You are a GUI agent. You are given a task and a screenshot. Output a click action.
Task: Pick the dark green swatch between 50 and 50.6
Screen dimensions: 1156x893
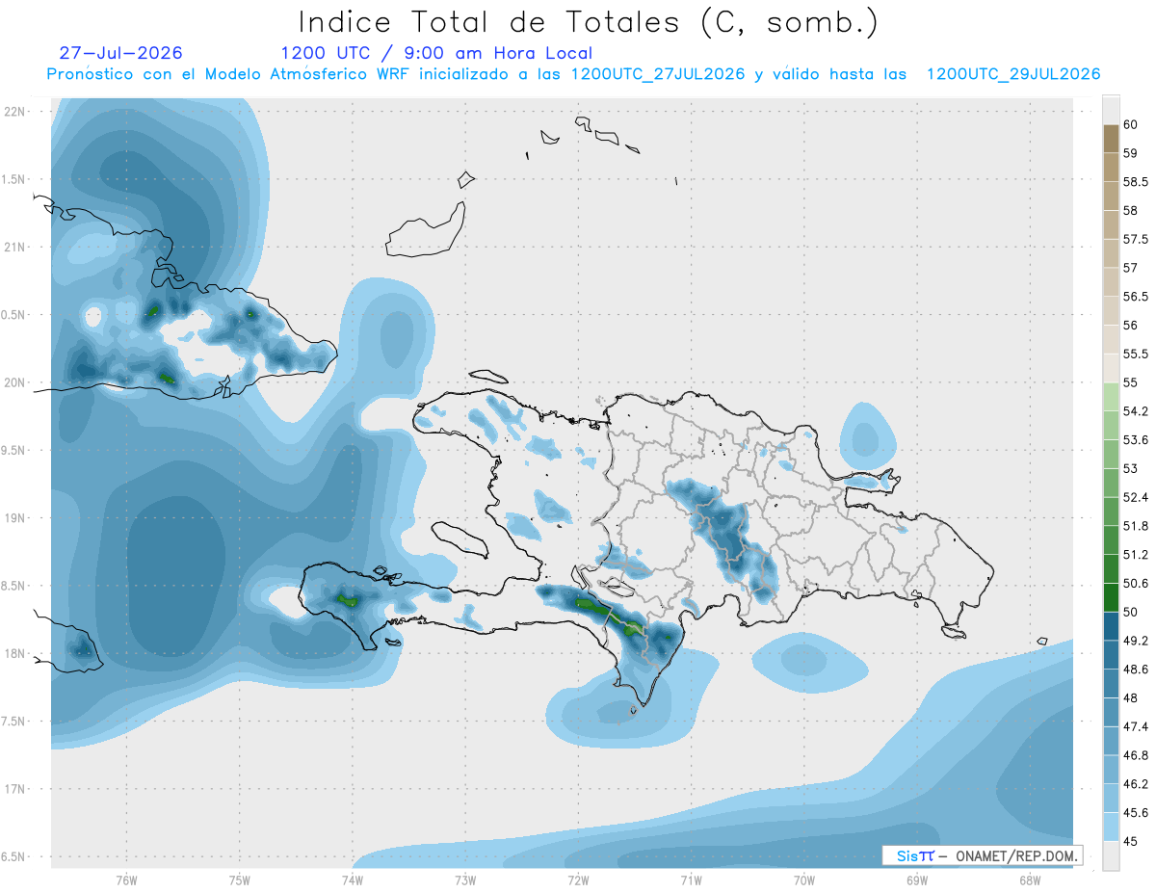tap(1111, 597)
